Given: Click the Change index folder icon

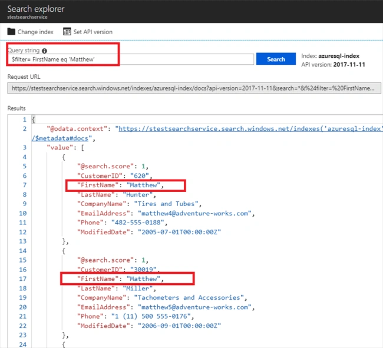Looking at the screenshot, I should (x=11, y=32).
